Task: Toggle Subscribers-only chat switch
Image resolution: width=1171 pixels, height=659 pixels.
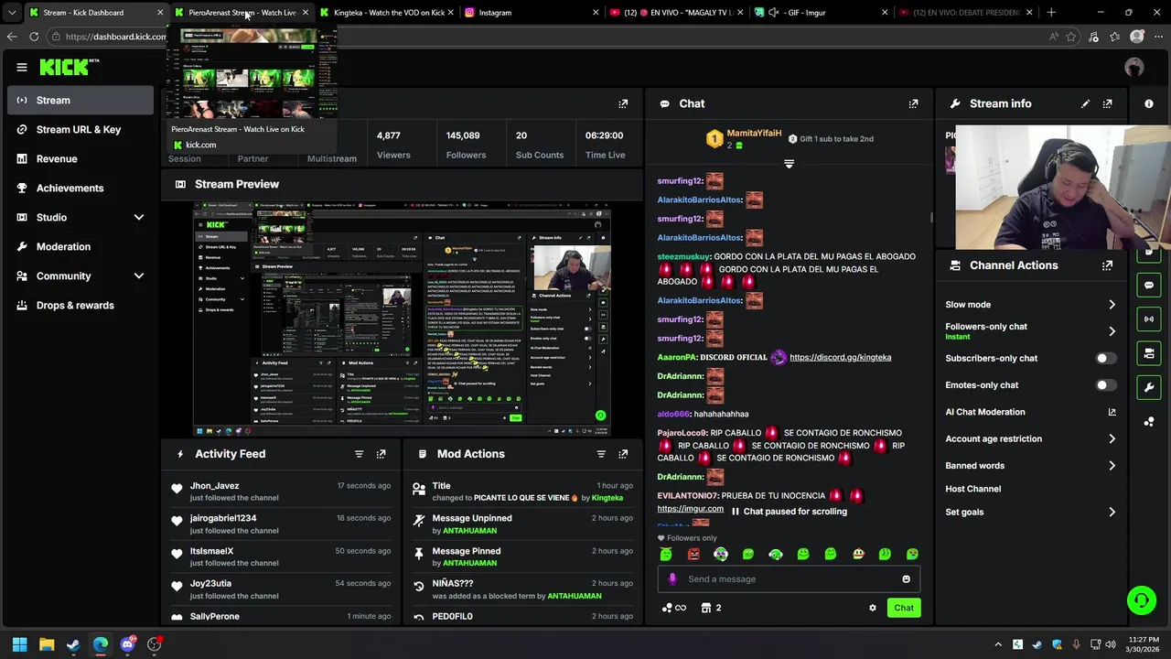Action: tap(1106, 359)
